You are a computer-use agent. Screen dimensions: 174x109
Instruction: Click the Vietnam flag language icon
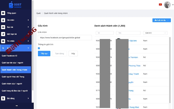(x=160, y=4)
